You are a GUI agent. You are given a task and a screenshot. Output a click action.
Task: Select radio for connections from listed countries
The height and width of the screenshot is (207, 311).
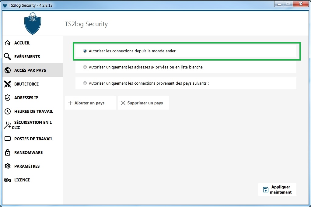pos(85,83)
